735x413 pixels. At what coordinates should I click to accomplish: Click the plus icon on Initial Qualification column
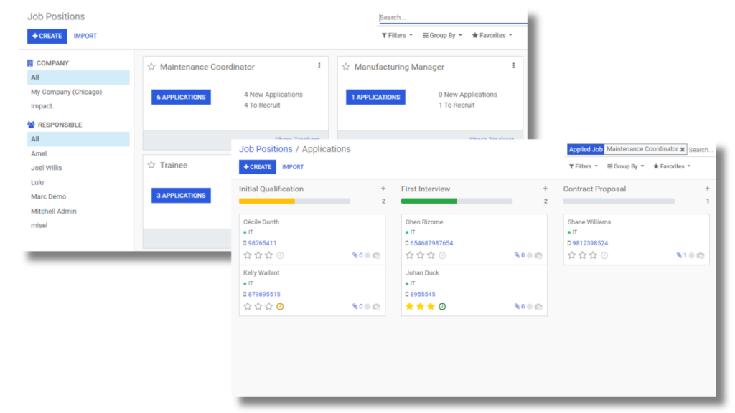pyautogui.click(x=383, y=189)
